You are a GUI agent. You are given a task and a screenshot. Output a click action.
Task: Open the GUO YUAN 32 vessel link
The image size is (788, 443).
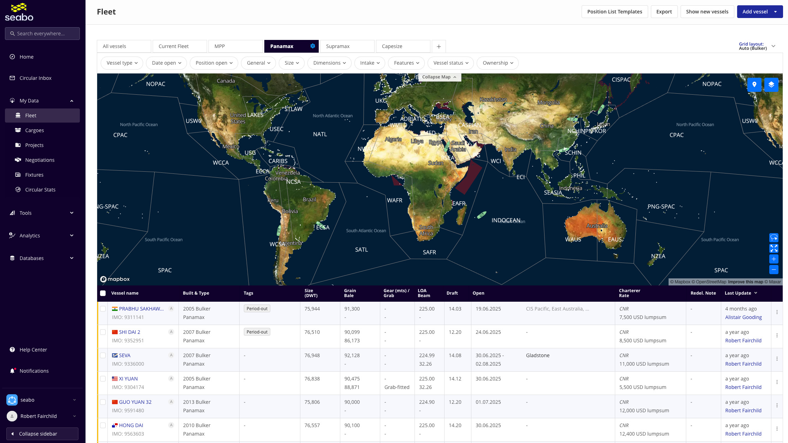[x=135, y=402]
